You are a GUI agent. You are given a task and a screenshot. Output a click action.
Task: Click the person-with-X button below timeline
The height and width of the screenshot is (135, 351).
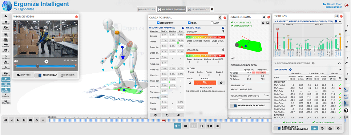point(210,126)
